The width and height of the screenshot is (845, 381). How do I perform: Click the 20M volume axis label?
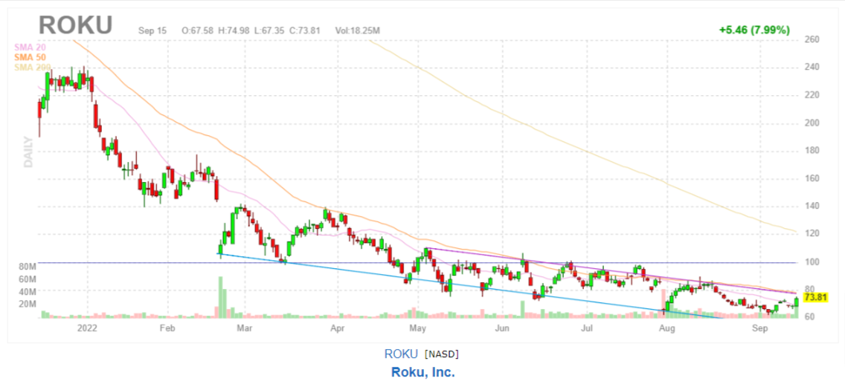[27, 305]
